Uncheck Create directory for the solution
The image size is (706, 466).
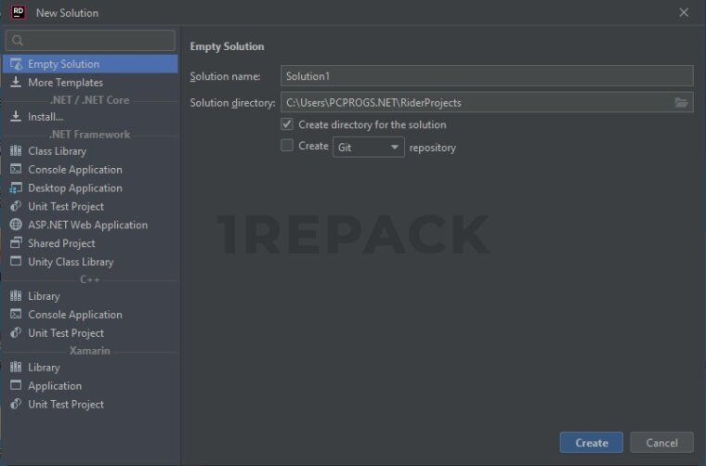pos(287,124)
